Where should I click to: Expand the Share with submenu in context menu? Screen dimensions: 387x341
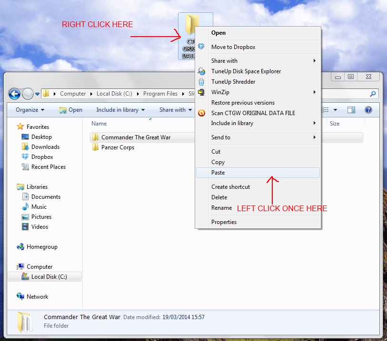(x=258, y=61)
